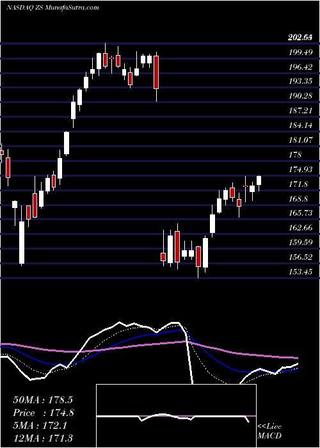The image size is (320, 448).
Task: Click the 5MA : 172.1 readout
Action: coord(40,426)
